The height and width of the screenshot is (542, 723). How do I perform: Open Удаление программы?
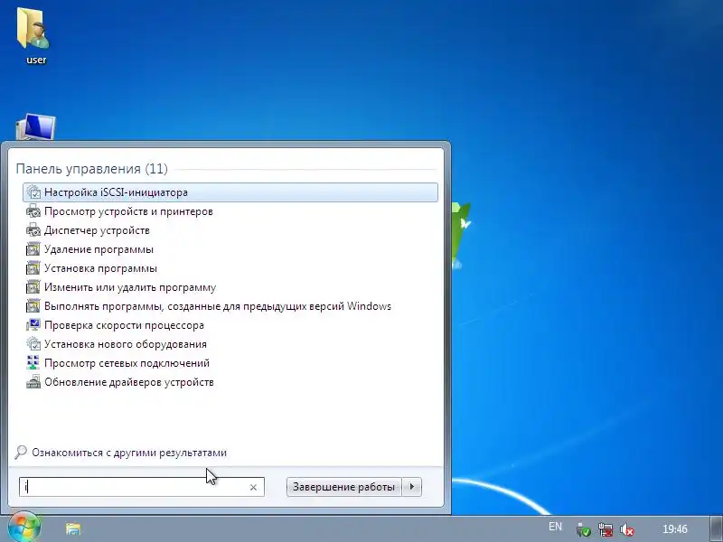point(230,249)
